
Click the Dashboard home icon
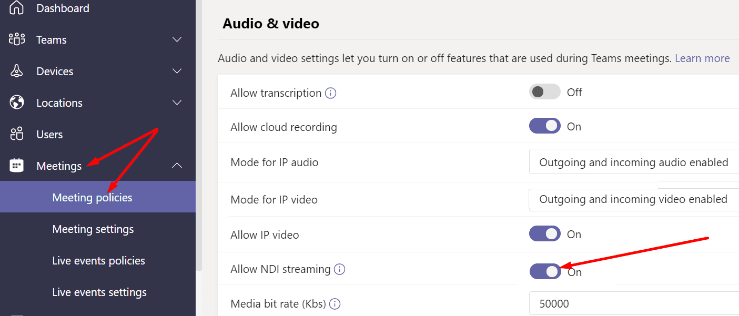coord(17,8)
